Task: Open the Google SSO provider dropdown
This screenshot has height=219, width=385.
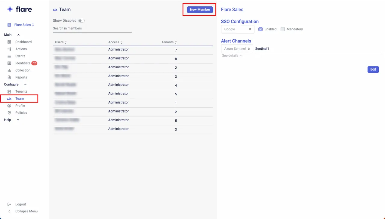Action: [x=238, y=29]
